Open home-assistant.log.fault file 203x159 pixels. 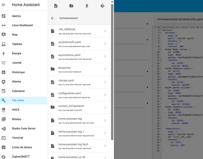point(79,146)
